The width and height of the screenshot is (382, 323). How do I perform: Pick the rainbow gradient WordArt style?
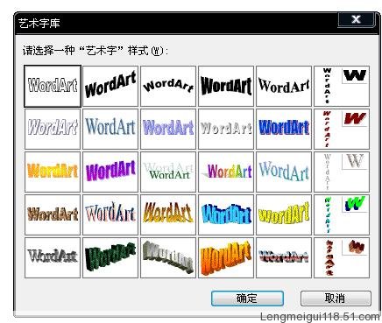coord(226,172)
